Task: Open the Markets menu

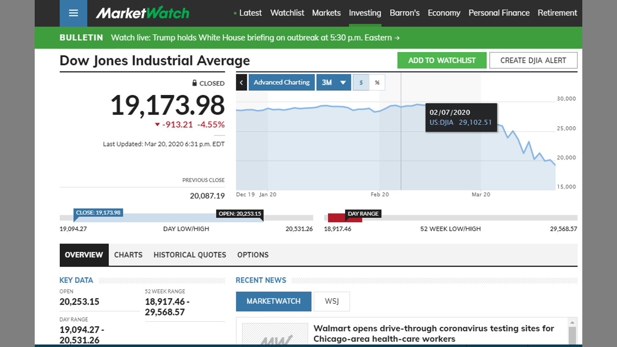Action: (x=326, y=13)
